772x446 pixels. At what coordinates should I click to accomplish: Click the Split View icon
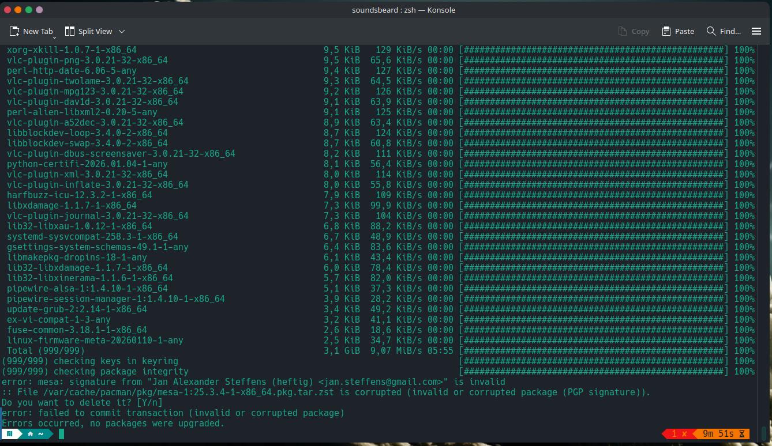pos(70,31)
